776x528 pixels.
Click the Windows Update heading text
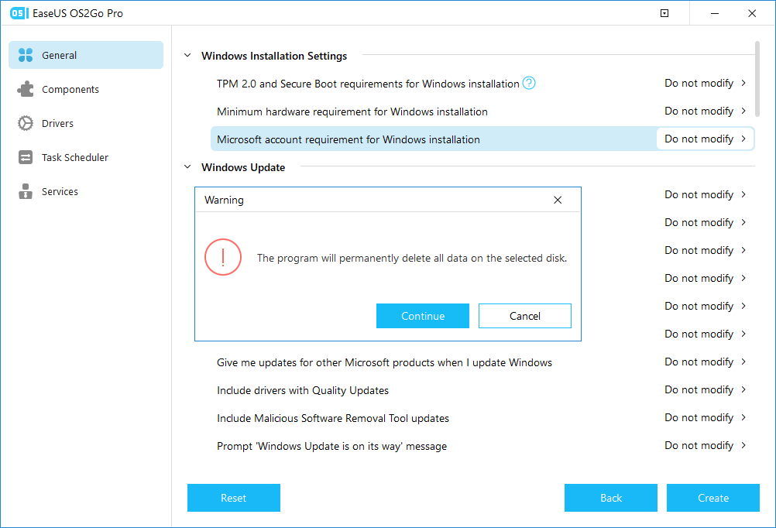pos(243,167)
